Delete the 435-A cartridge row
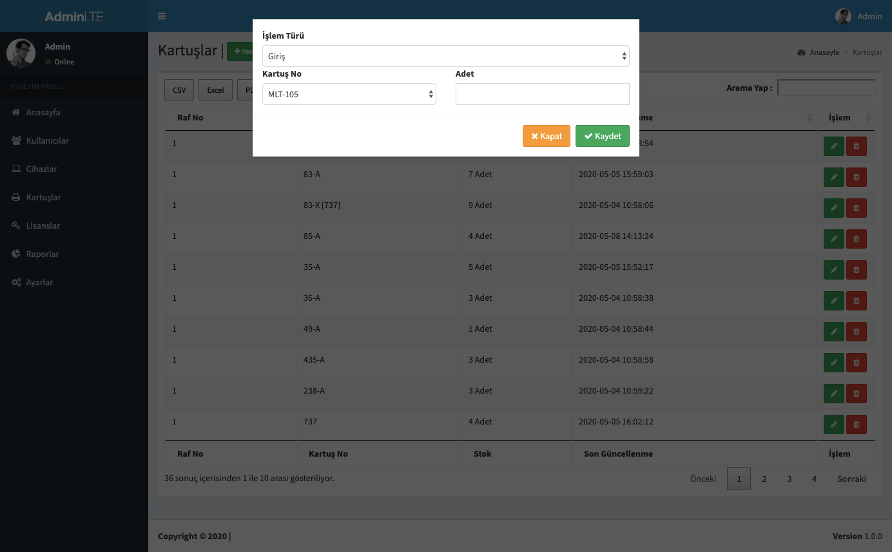 pos(857,363)
